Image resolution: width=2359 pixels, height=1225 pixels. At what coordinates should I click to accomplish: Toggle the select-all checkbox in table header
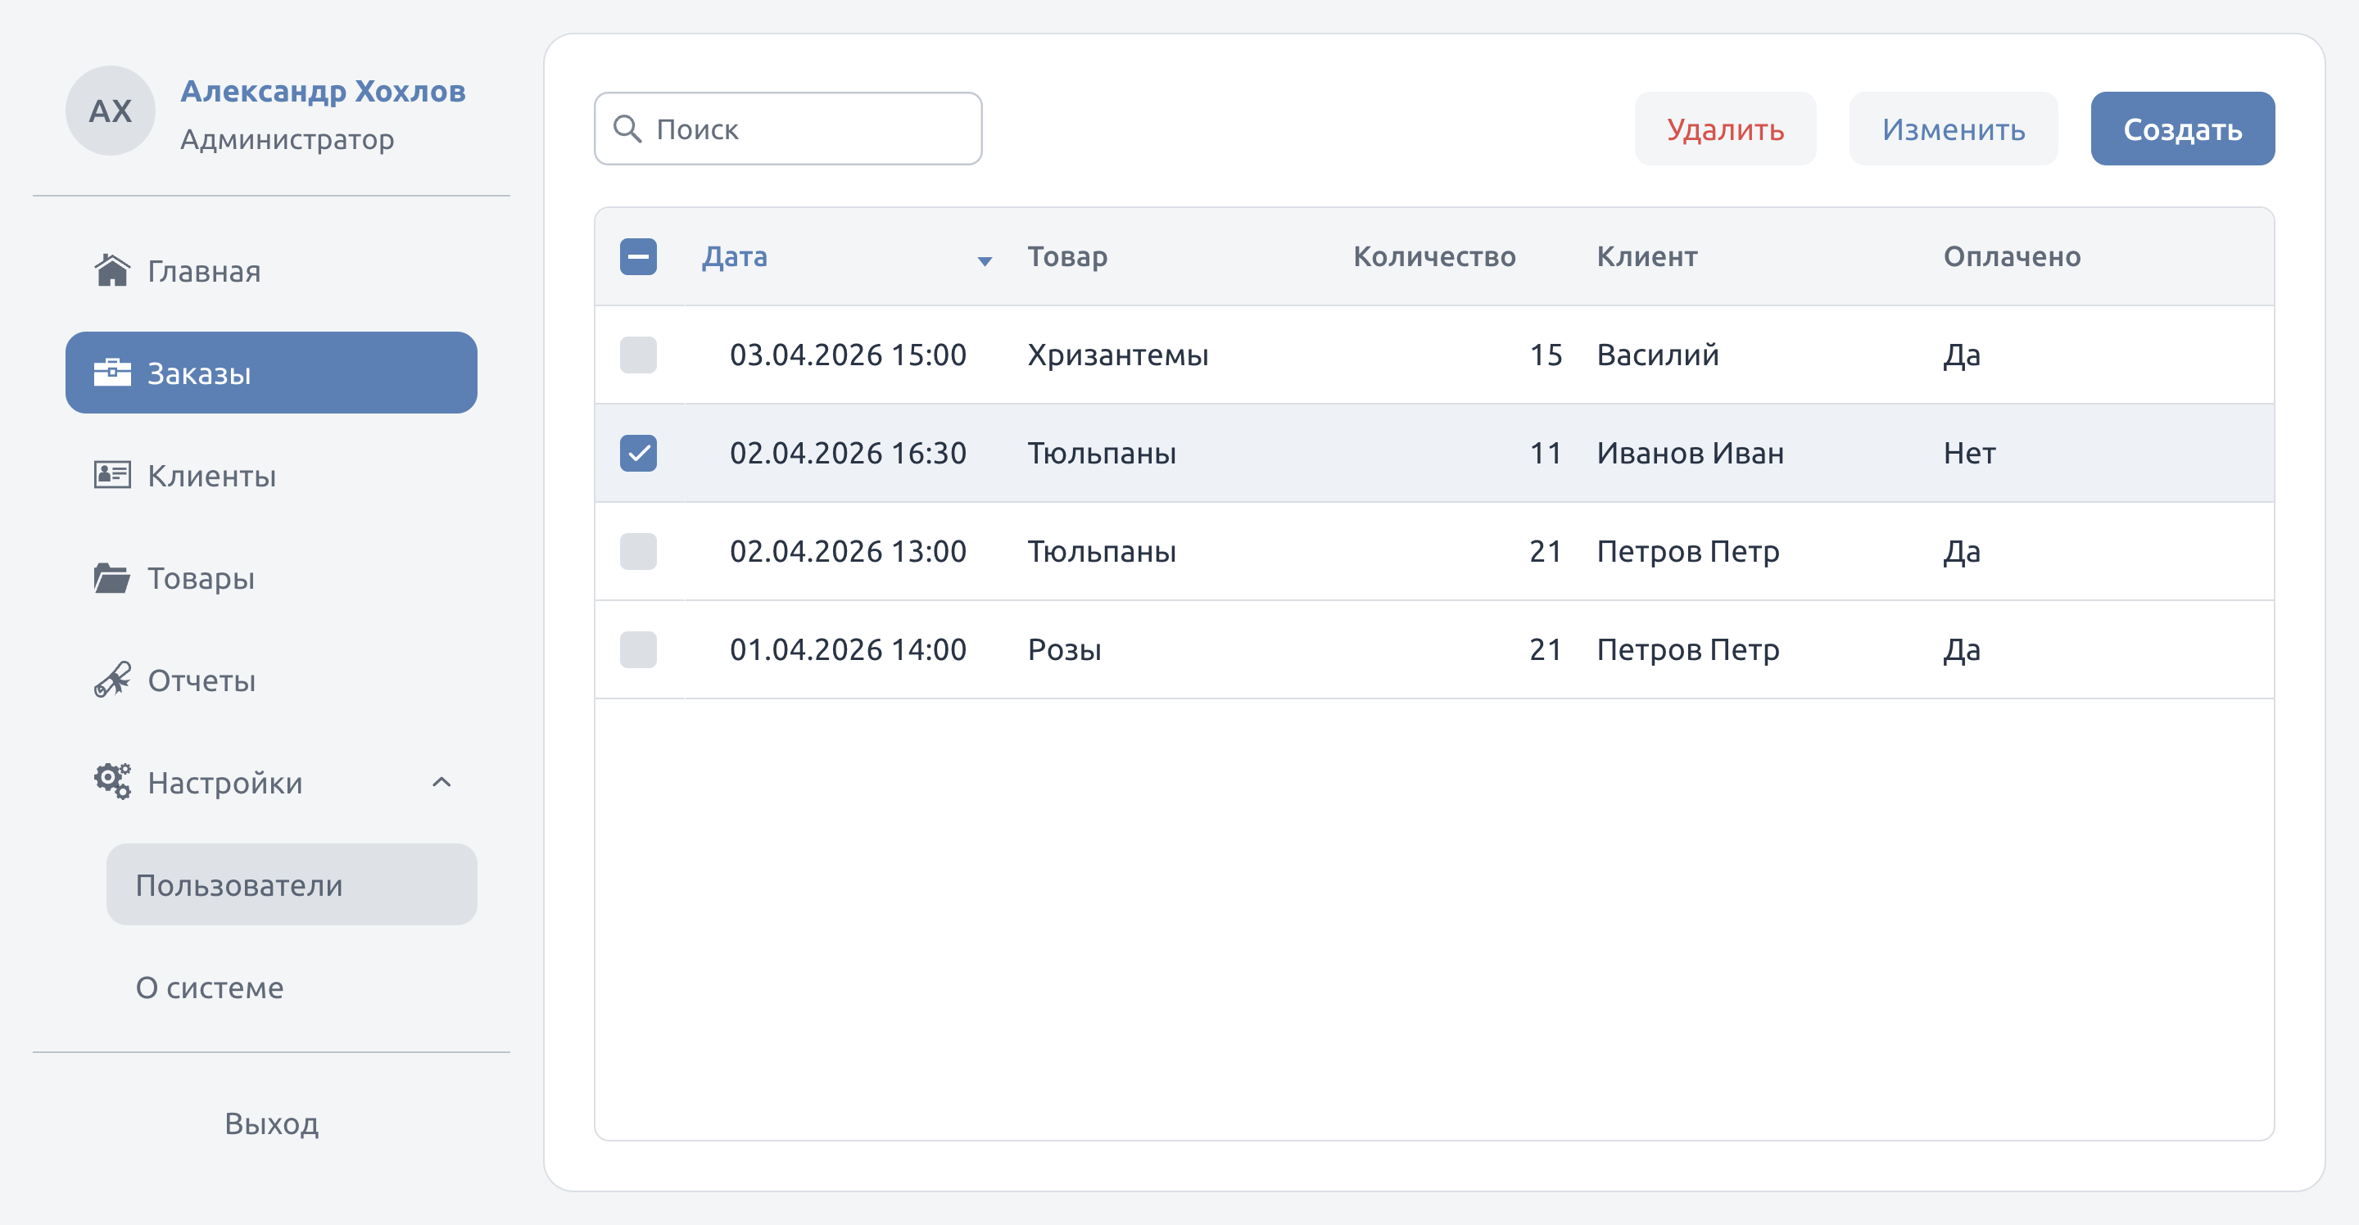point(638,256)
